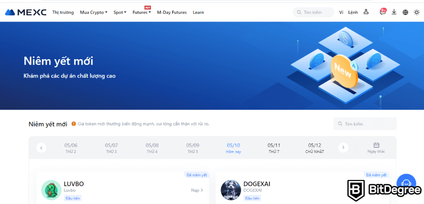Open the Thị trường menu item

coord(63,12)
